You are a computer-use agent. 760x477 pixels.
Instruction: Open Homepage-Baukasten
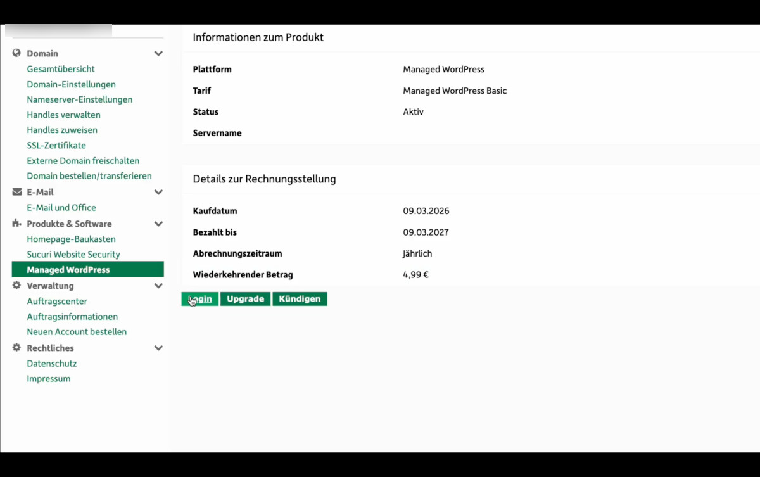click(71, 239)
